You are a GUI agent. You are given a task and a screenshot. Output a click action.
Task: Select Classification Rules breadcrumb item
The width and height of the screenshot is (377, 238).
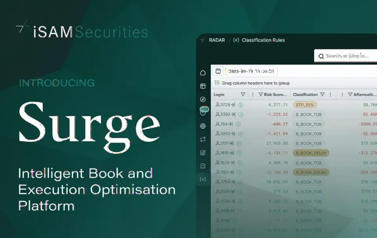(x=263, y=40)
